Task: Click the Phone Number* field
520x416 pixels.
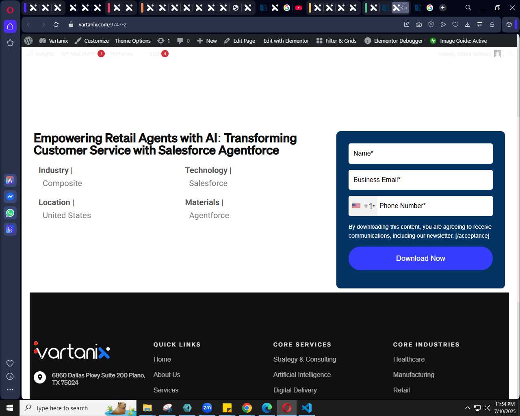Action: click(x=435, y=206)
